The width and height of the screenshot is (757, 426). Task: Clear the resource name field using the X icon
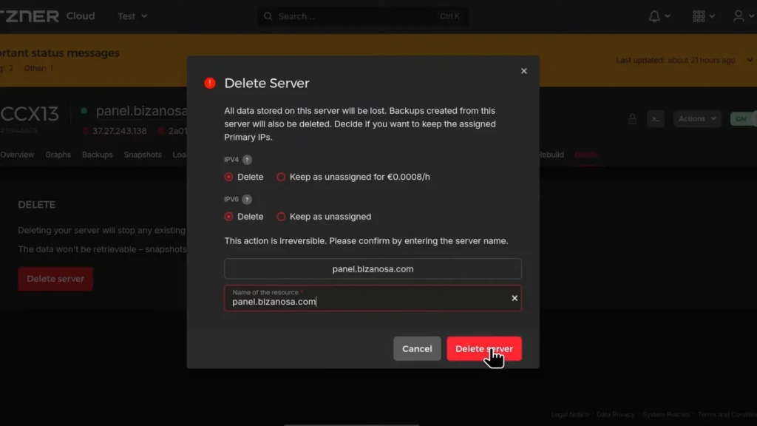(514, 298)
